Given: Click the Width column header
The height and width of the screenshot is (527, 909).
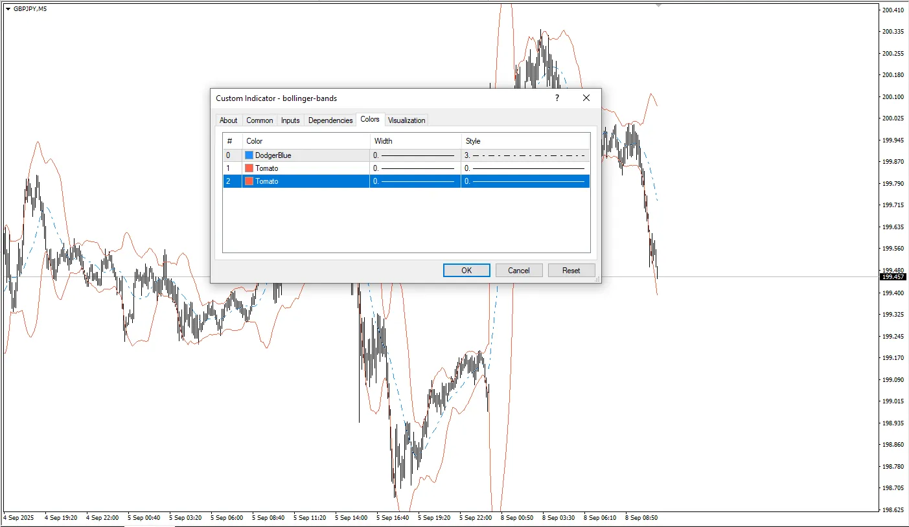Looking at the screenshot, I should (415, 140).
